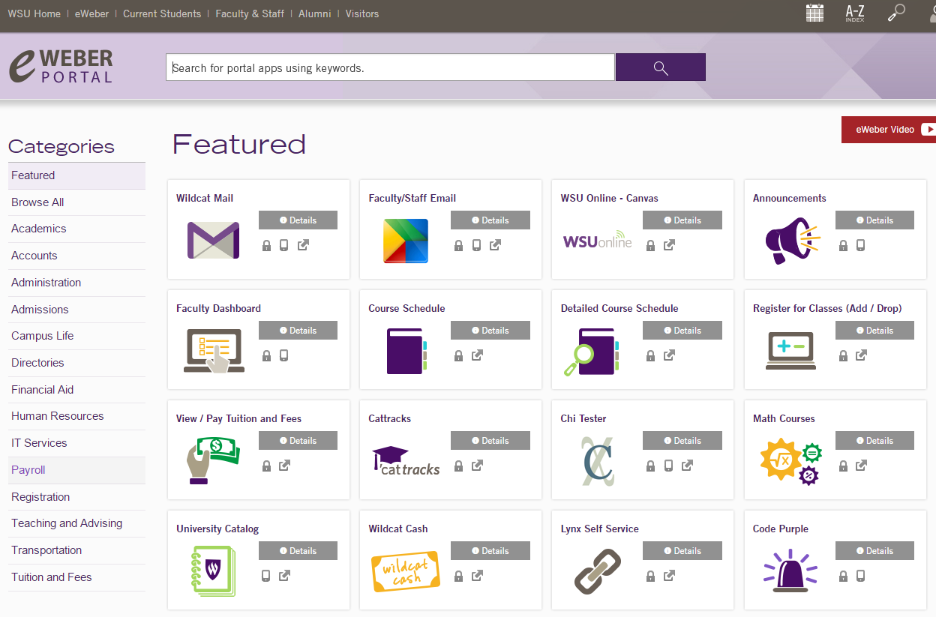Image resolution: width=936 pixels, height=617 pixels.
Task: Click the Wildcat Cash card icon
Action: pos(405,571)
